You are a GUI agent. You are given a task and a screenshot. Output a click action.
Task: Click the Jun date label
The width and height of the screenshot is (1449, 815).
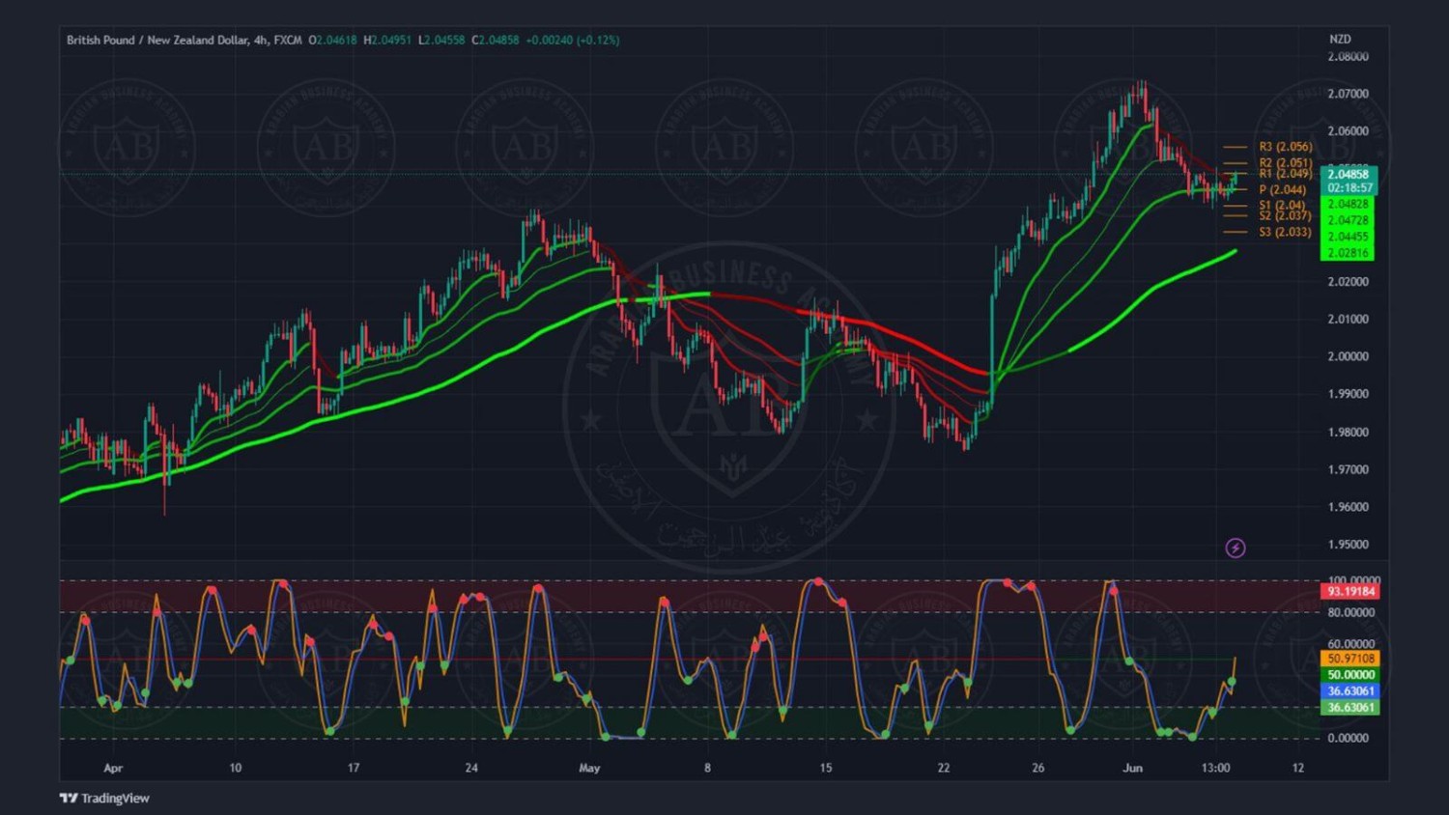(1133, 769)
